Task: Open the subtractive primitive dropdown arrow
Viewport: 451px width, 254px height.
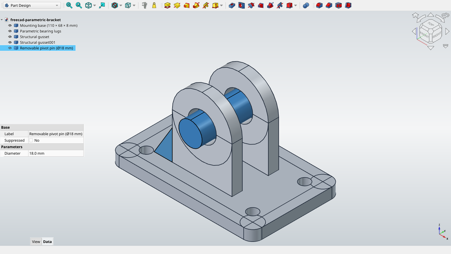Action: pyautogui.click(x=296, y=5)
